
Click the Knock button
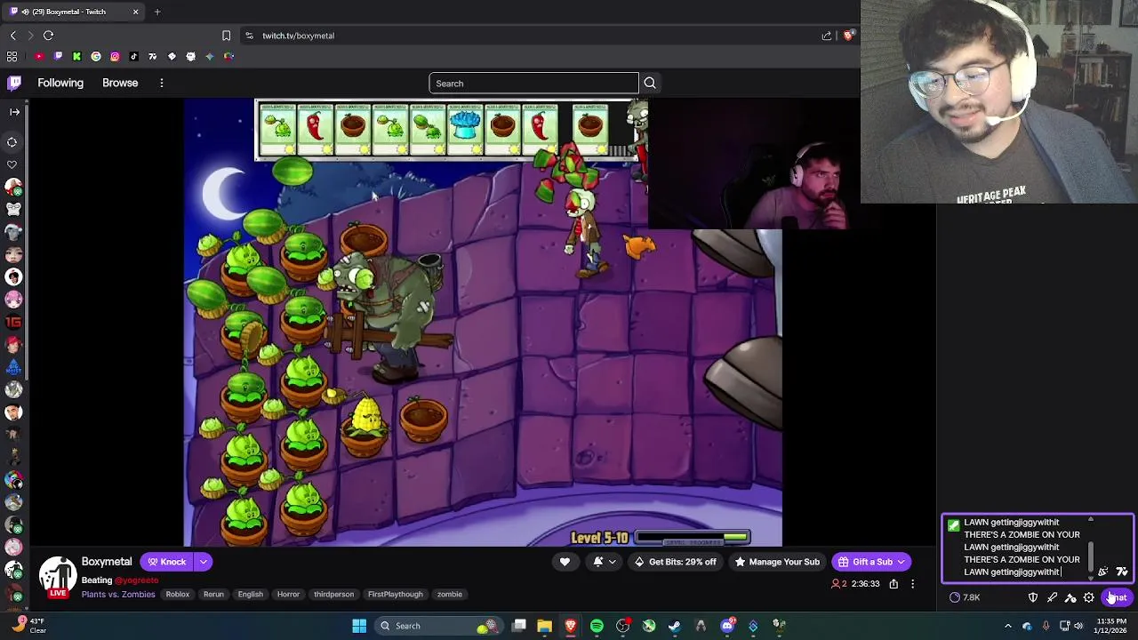click(x=167, y=562)
